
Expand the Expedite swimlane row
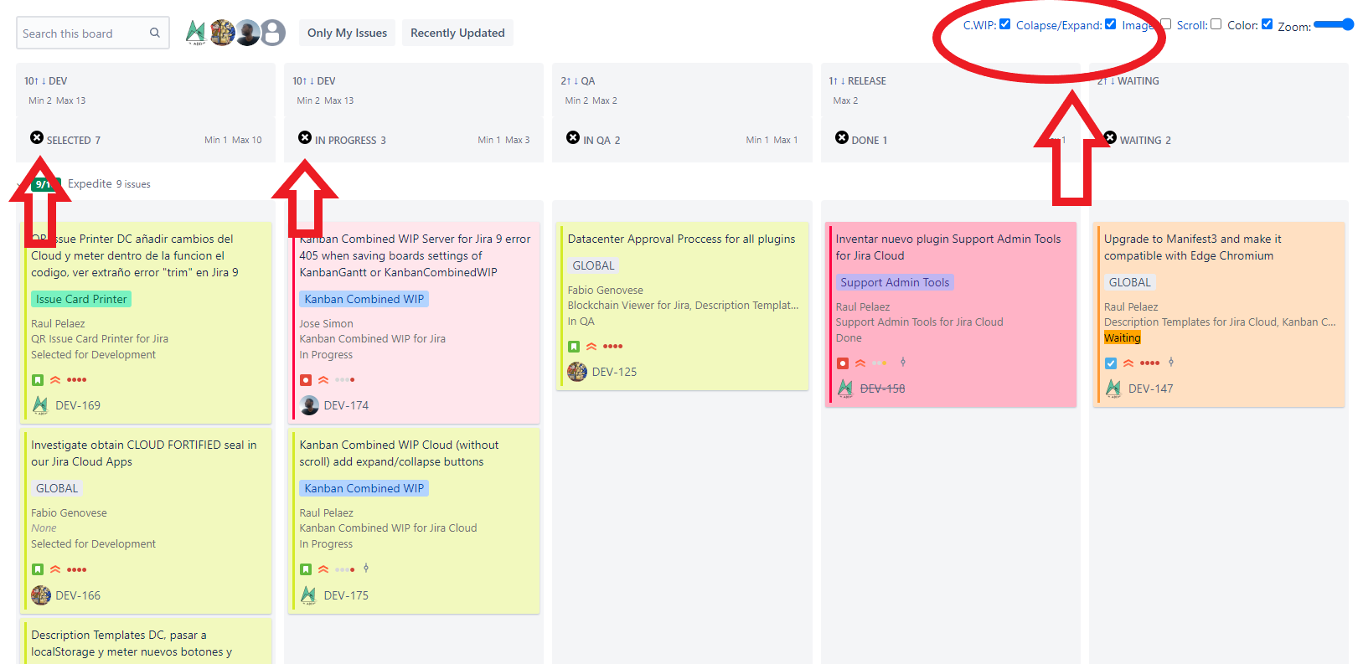click(x=90, y=184)
